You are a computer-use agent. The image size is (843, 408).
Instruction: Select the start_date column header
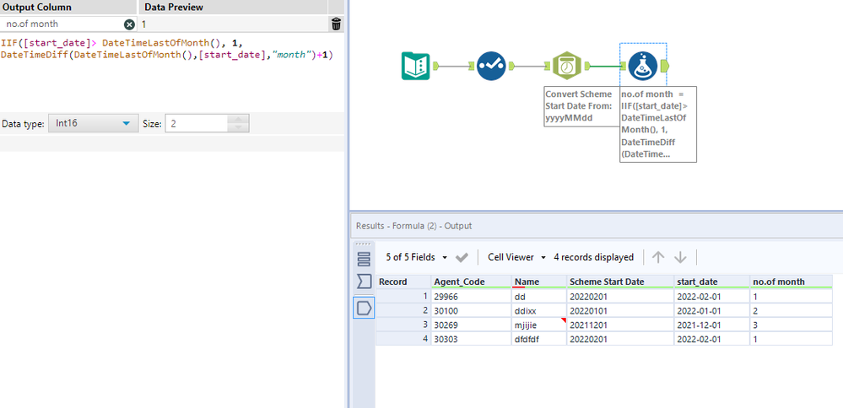pyautogui.click(x=712, y=282)
